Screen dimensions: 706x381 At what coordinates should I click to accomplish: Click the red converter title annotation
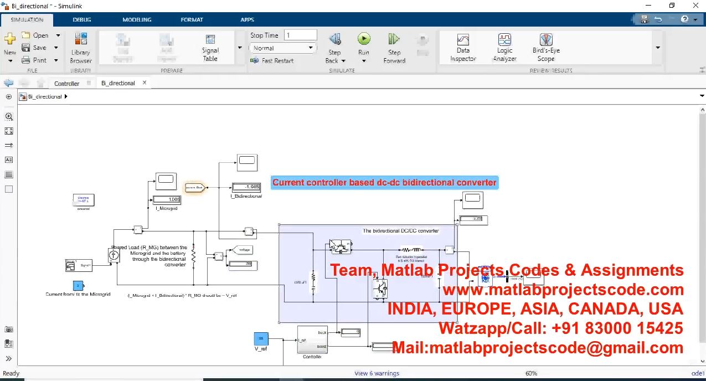coord(384,182)
